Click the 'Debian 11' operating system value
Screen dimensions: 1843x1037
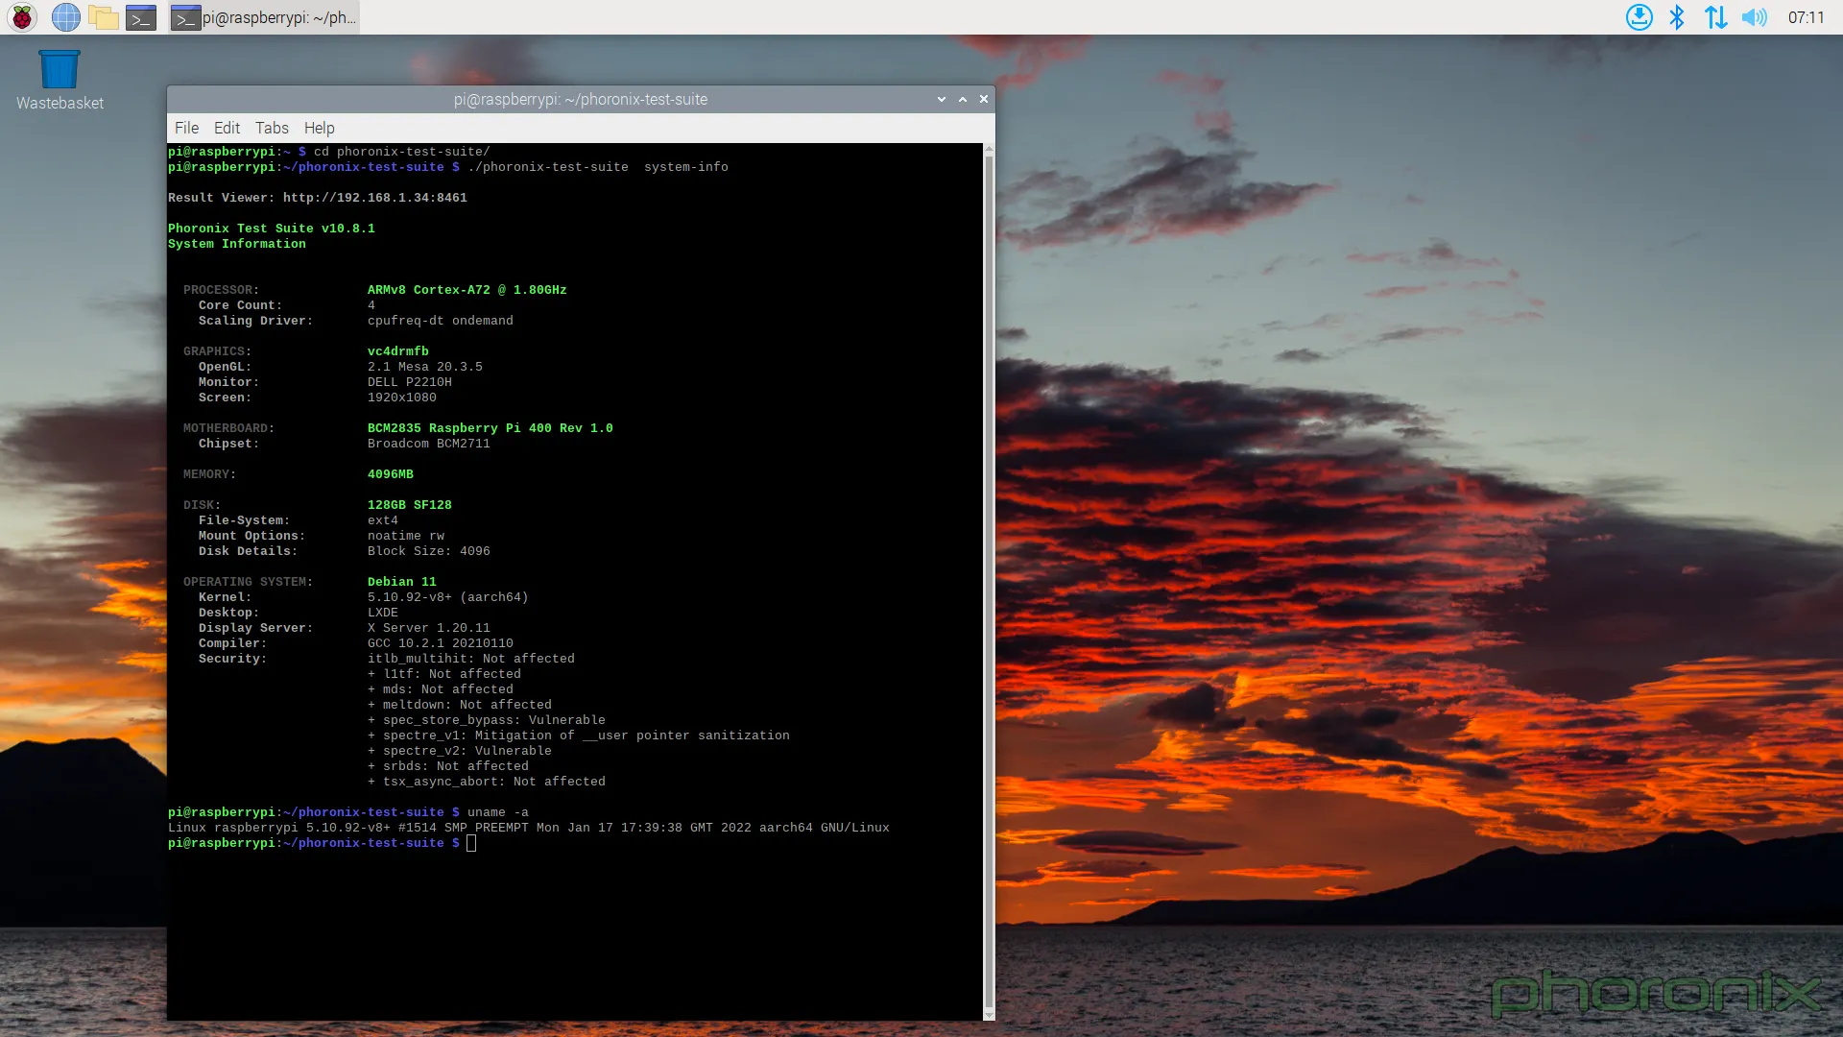tap(402, 582)
